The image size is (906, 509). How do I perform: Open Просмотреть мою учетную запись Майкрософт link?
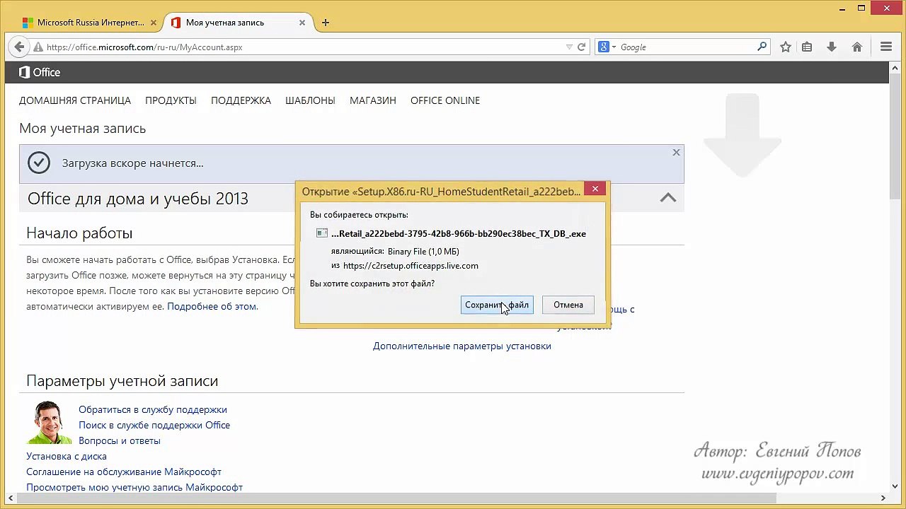pyautogui.click(x=134, y=487)
